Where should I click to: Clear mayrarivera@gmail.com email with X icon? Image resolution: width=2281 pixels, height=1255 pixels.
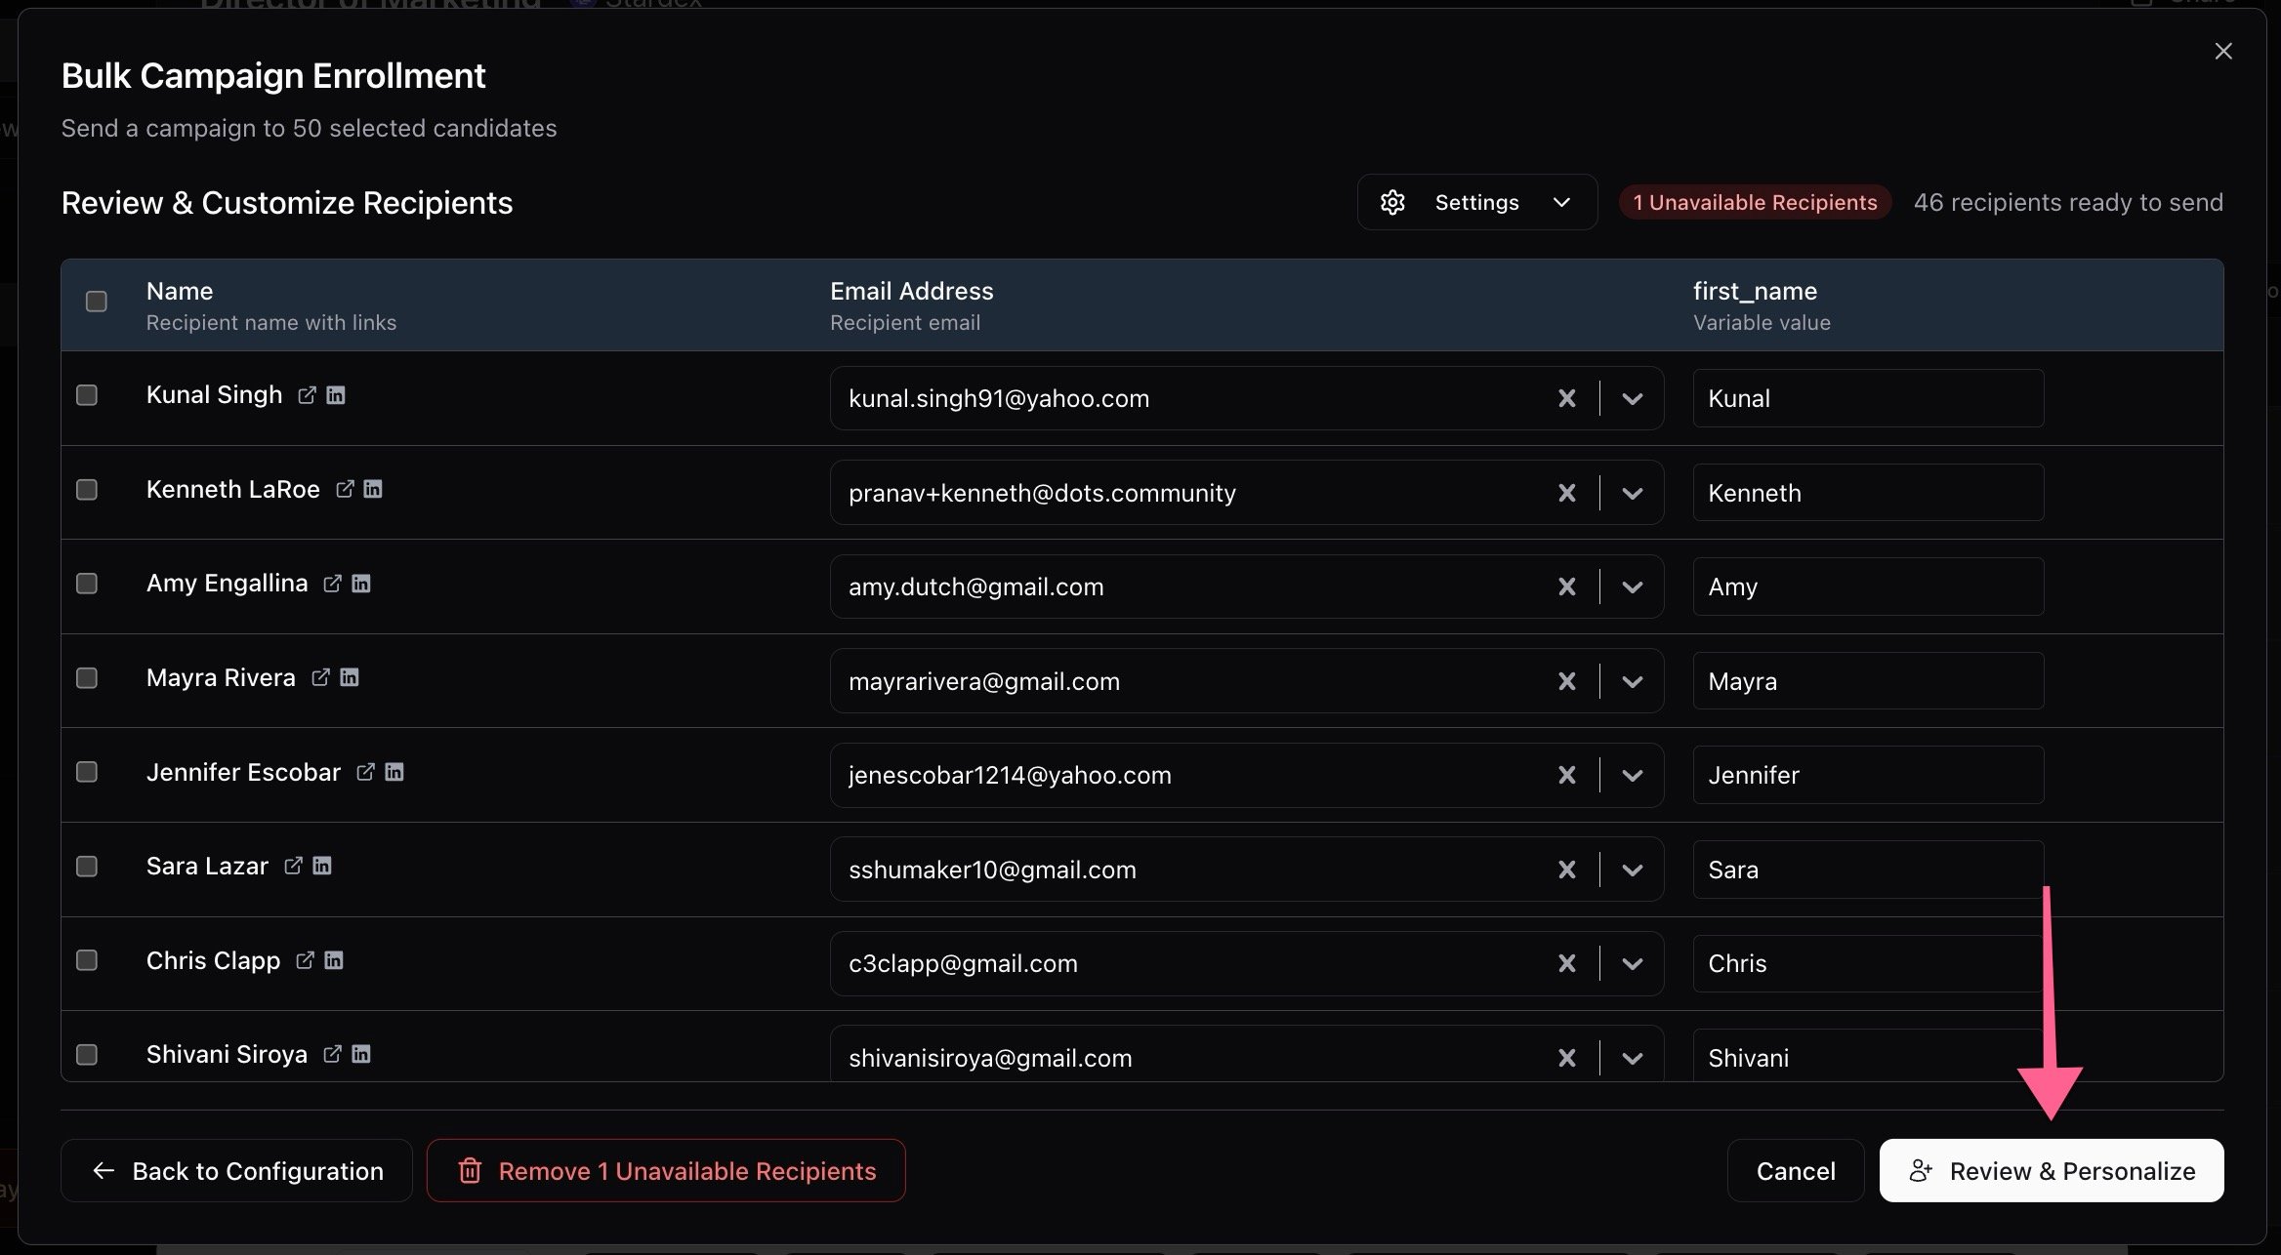pyautogui.click(x=1567, y=681)
